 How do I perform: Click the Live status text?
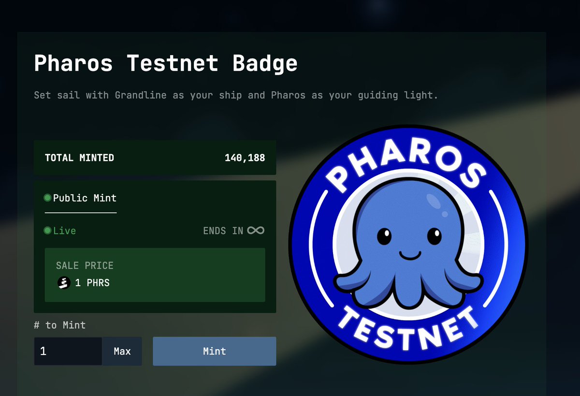click(65, 231)
